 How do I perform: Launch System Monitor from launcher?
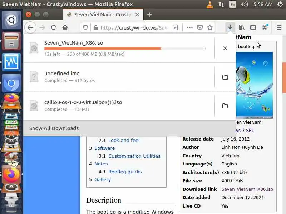click(x=11, y=62)
